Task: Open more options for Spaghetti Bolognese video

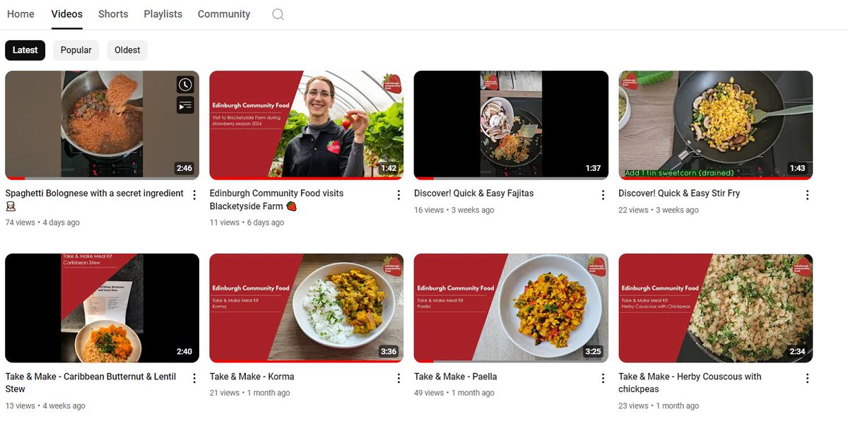Action: 194,195
